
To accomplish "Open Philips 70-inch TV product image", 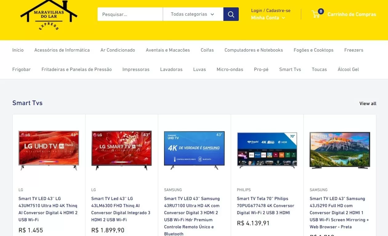I will tap(267, 150).
